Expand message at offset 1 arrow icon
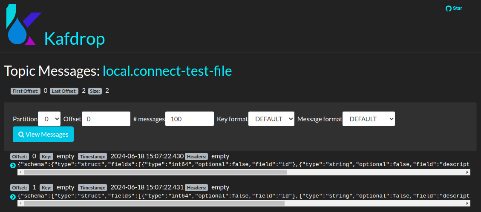The height and width of the screenshot is (212, 481). point(13,197)
